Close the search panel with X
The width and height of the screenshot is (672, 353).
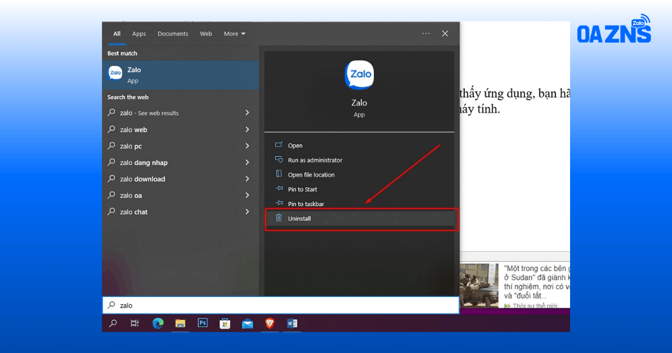(445, 34)
